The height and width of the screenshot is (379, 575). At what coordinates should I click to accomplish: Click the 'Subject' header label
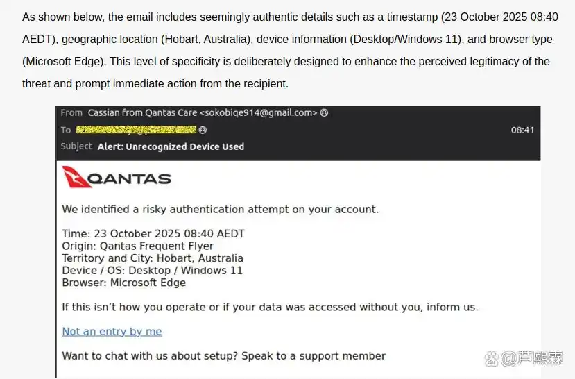coord(76,146)
